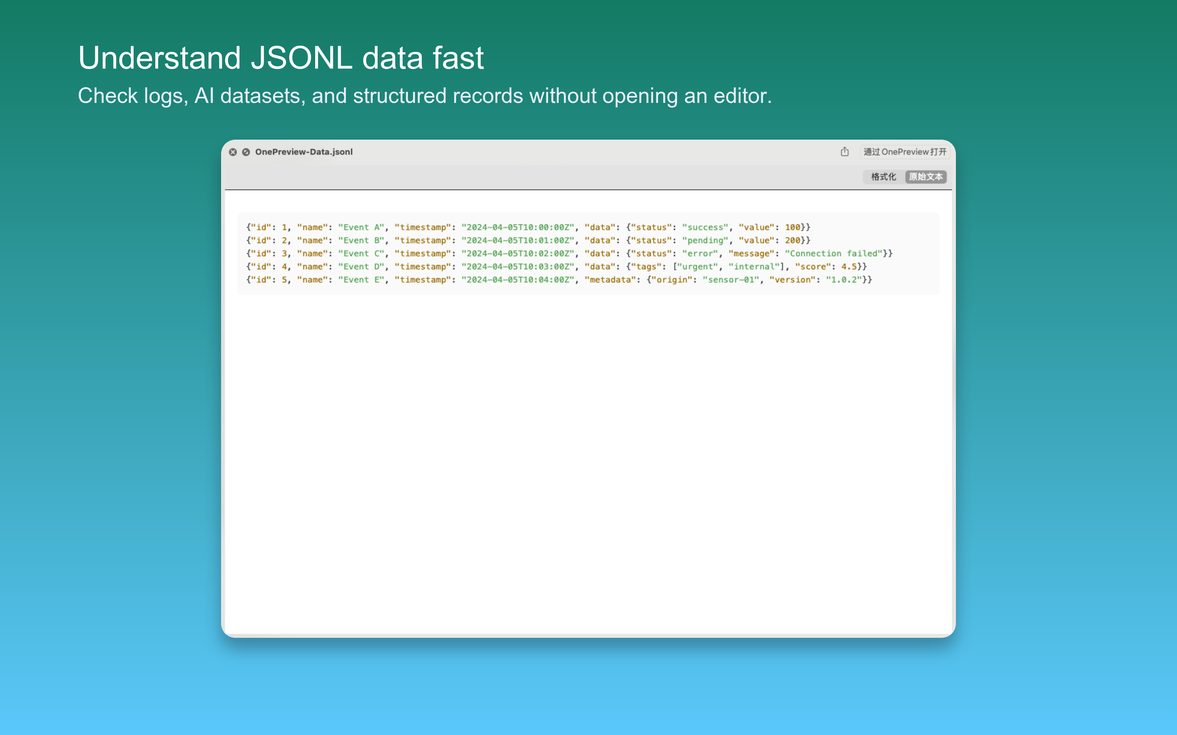The width and height of the screenshot is (1177, 735).
Task: Select 原始文本 raw text view
Action: tap(926, 177)
